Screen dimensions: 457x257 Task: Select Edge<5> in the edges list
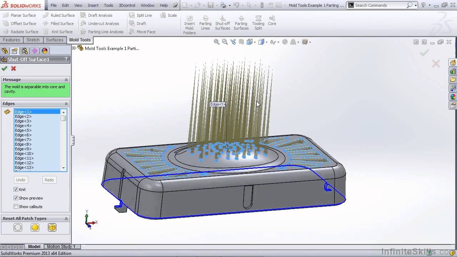tap(37, 130)
